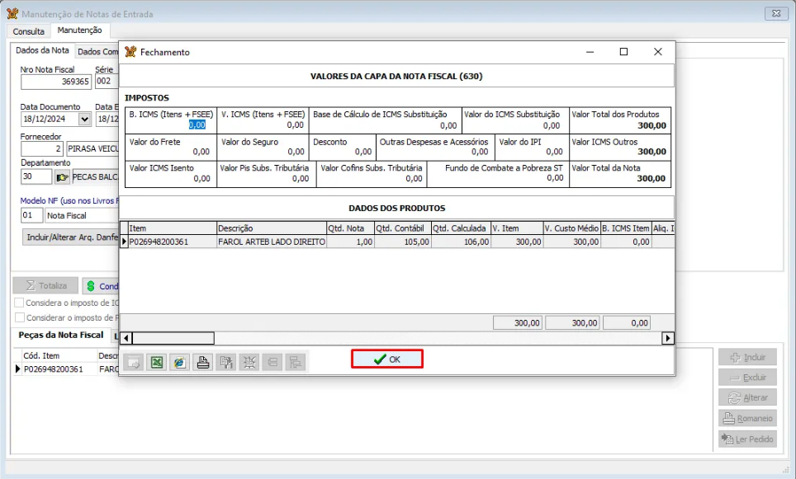Click the printer icon in Fechamento toolbar
Screen dimensions: 796x479
202,362
